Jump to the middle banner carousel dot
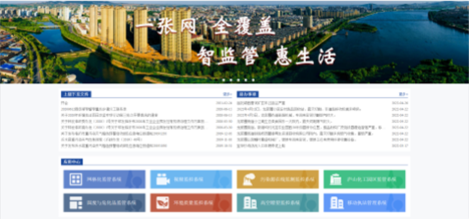Viewport: 469px width, 219px height. point(238,80)
